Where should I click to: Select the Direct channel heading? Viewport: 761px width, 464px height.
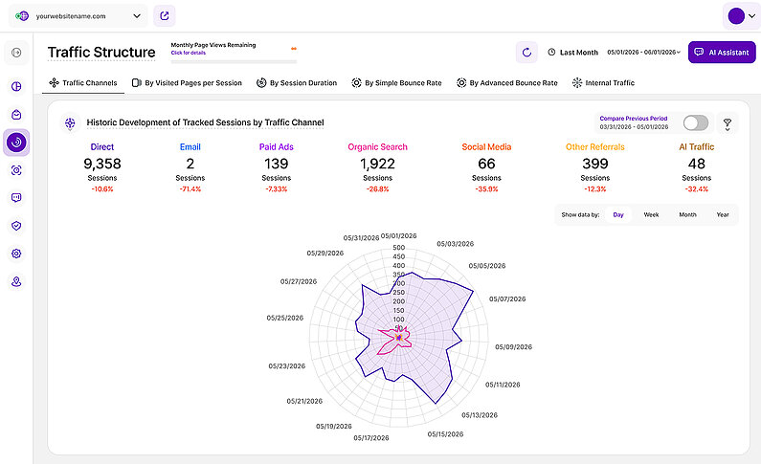[x=101, y=147]
